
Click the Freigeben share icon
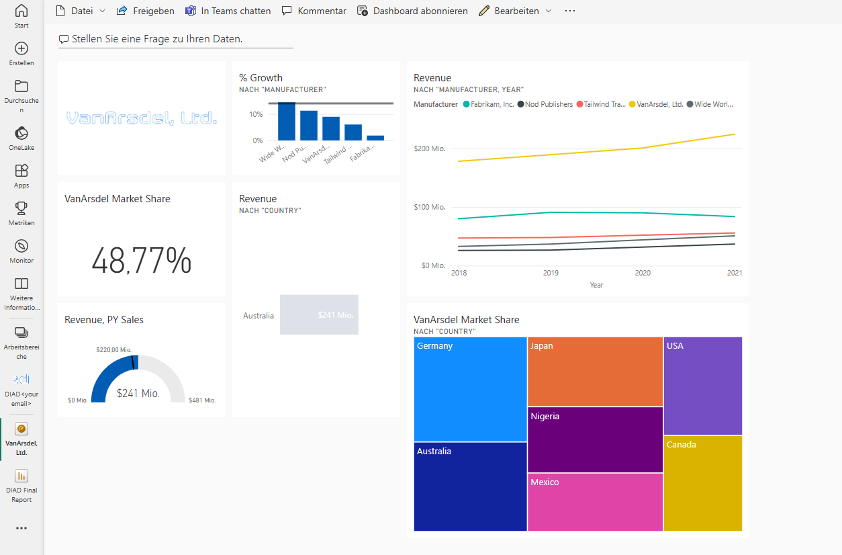[x=122, y=11]
